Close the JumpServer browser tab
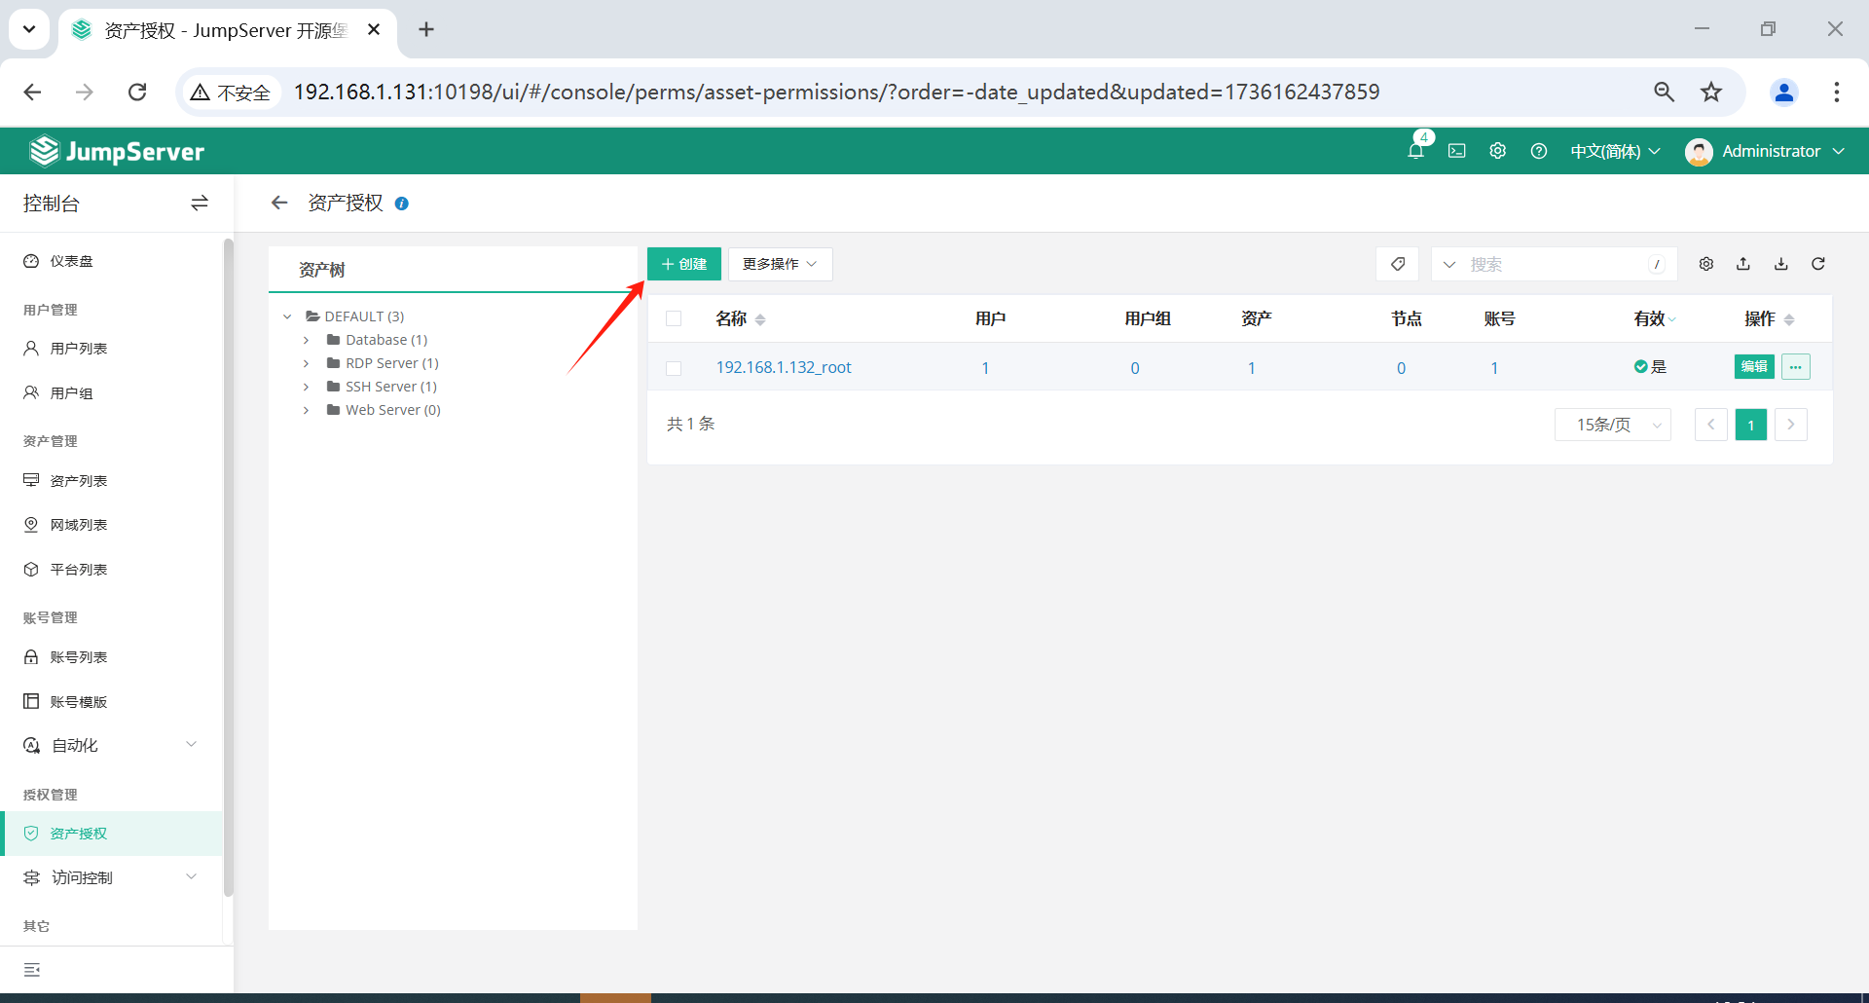The height and width of the screenshot is (1003, 1869). [x=374, y=29]
